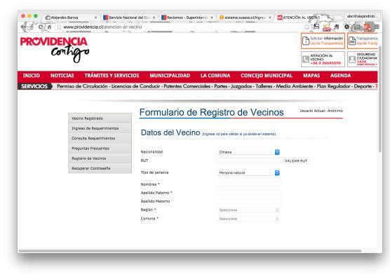Image resolution: width=390 pixels, height=274 pixels.
Task: Open CONCEJO MUNICIPAL menu item
Action: [x=267, y=76]
